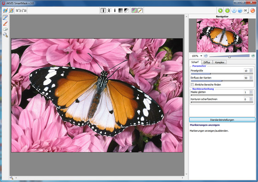
Task: Click the Einfluss der Kanten slider
Action: point(222,81)
